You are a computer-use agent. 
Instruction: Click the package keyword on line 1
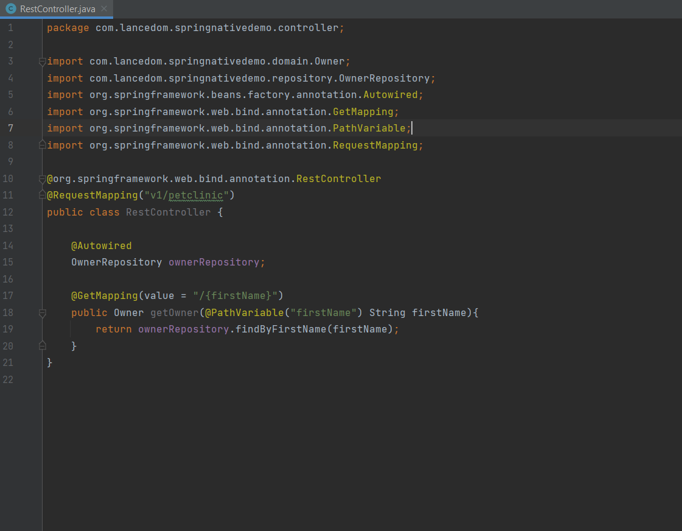(68, 28)
